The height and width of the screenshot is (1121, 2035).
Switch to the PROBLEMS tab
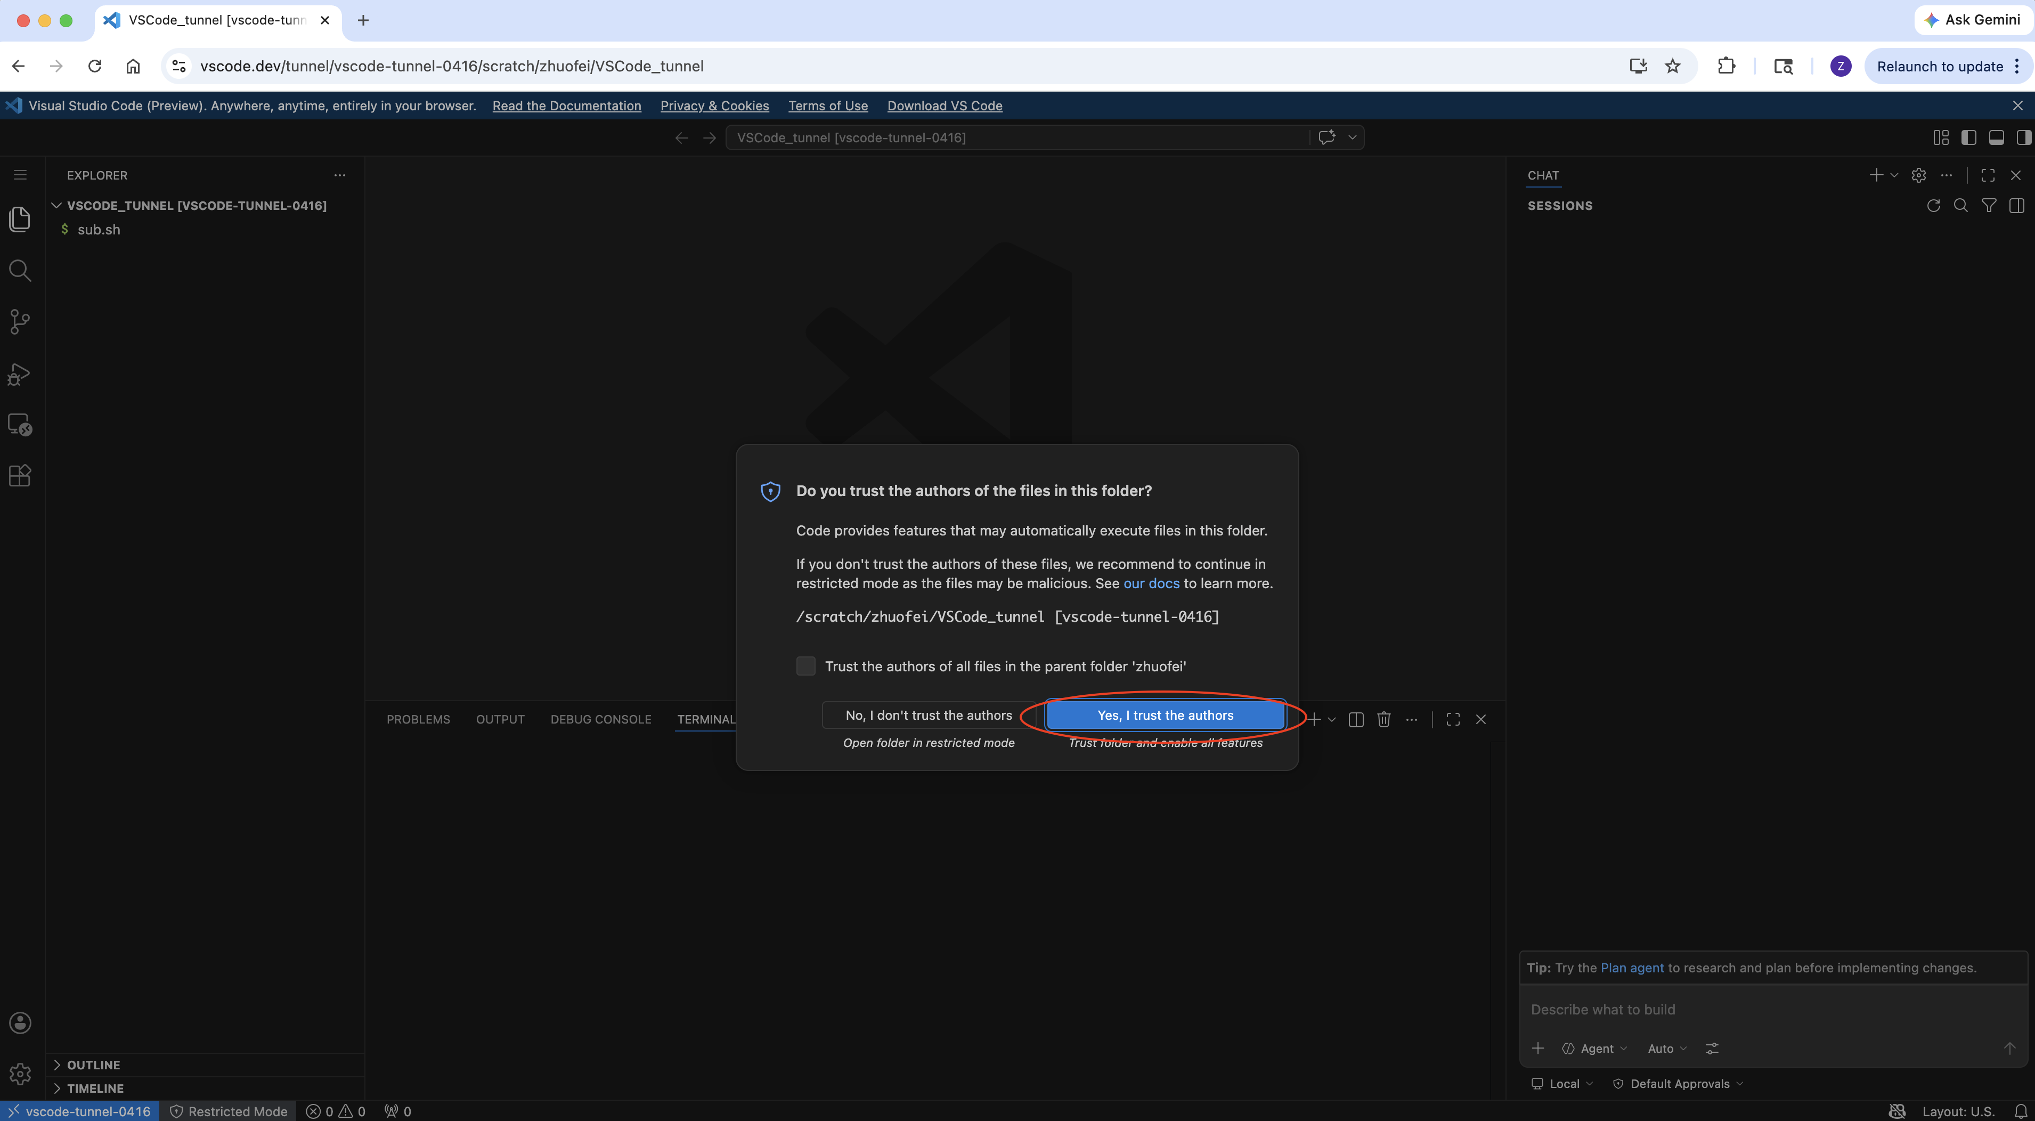418,719
